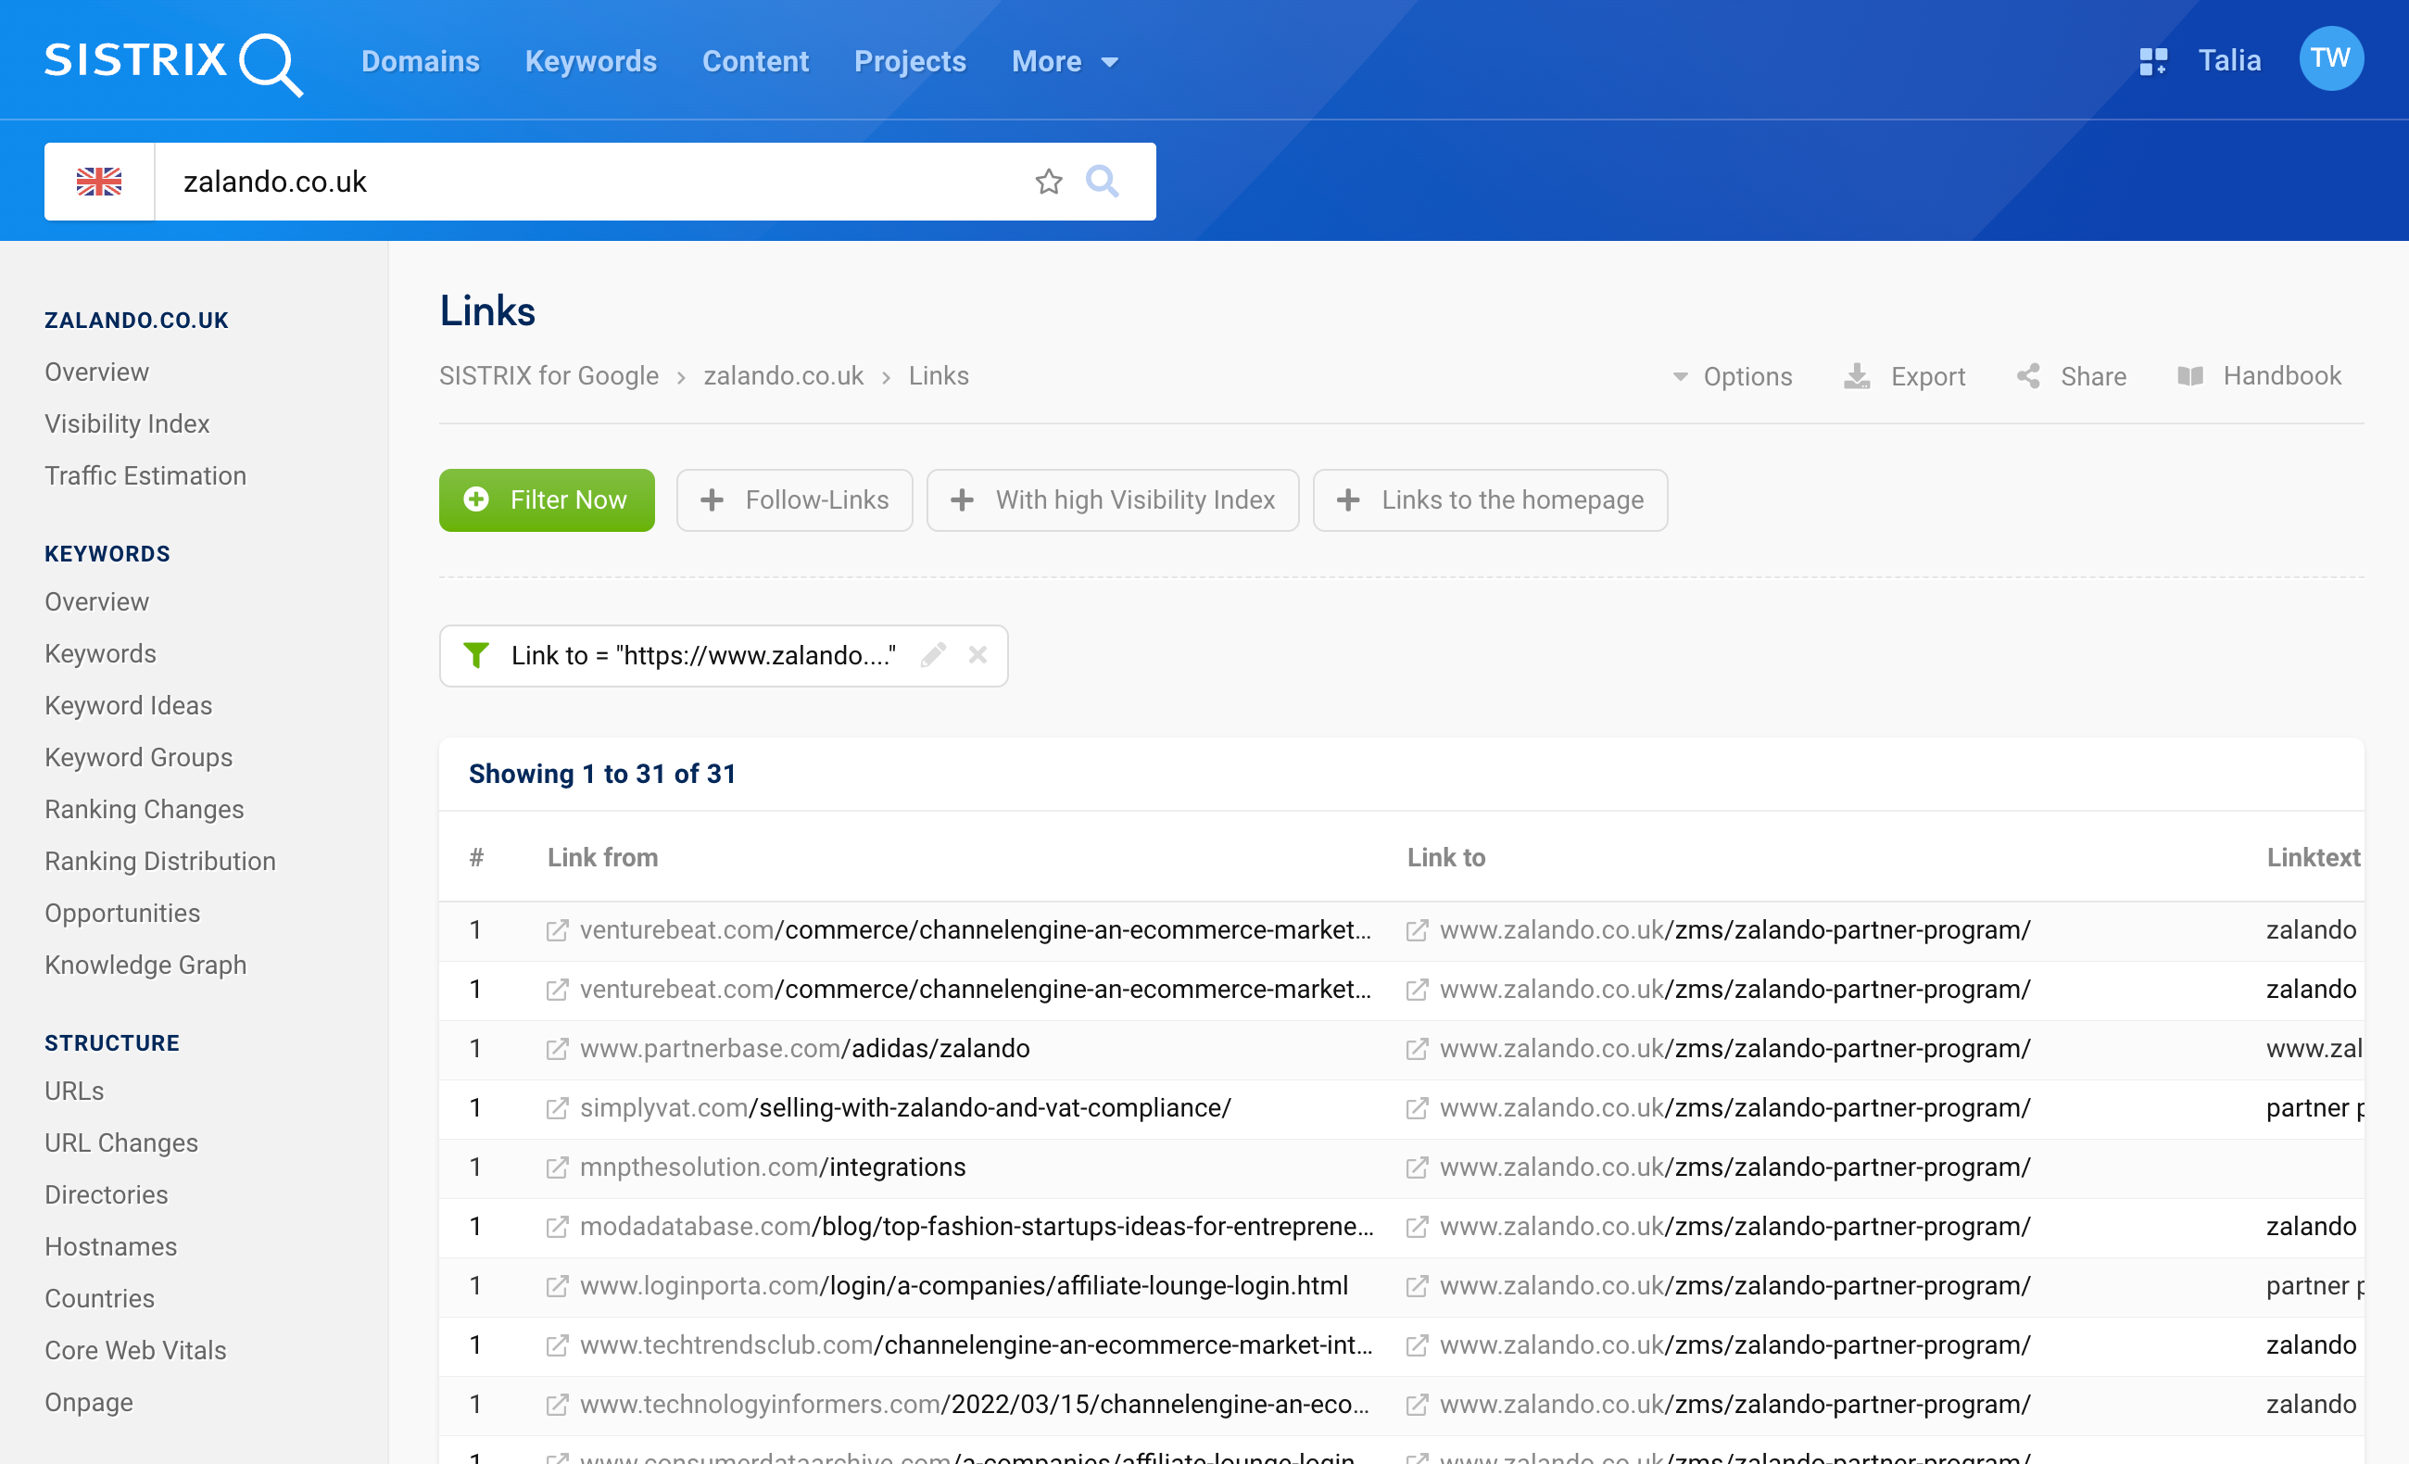Image resolution: width=2409 pixels, height=1464 pixels.
Task: Edit the Link to filter with pencil icon
Action: point(933,655)
